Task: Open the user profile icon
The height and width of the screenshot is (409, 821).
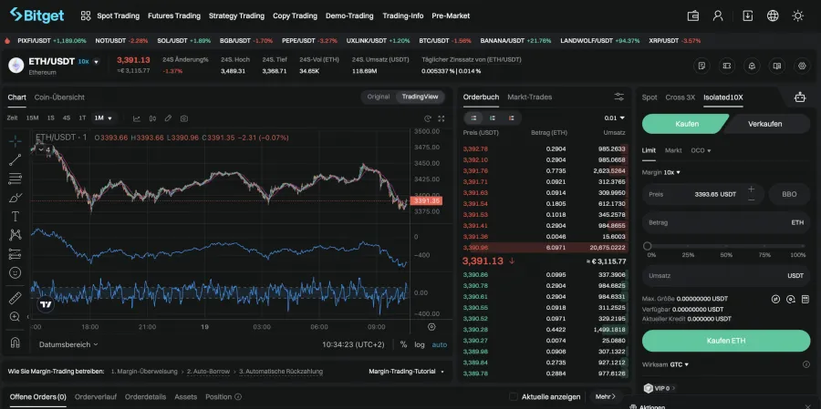Action: pyautogui.click(x=718, y=15)
